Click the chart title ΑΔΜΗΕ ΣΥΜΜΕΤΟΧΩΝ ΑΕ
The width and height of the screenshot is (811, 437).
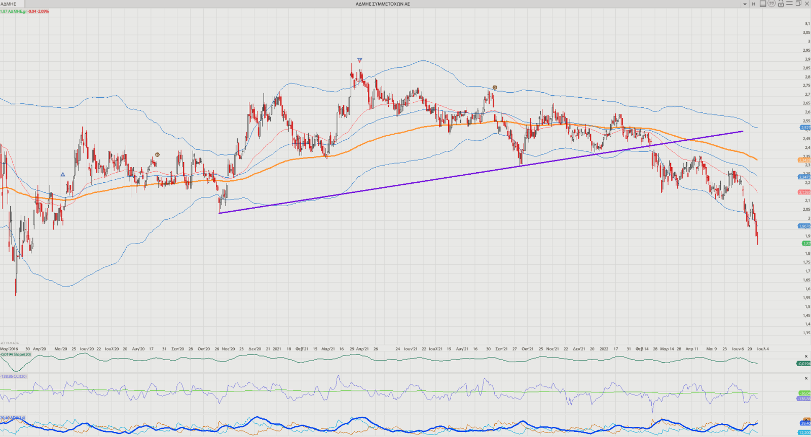383,4
